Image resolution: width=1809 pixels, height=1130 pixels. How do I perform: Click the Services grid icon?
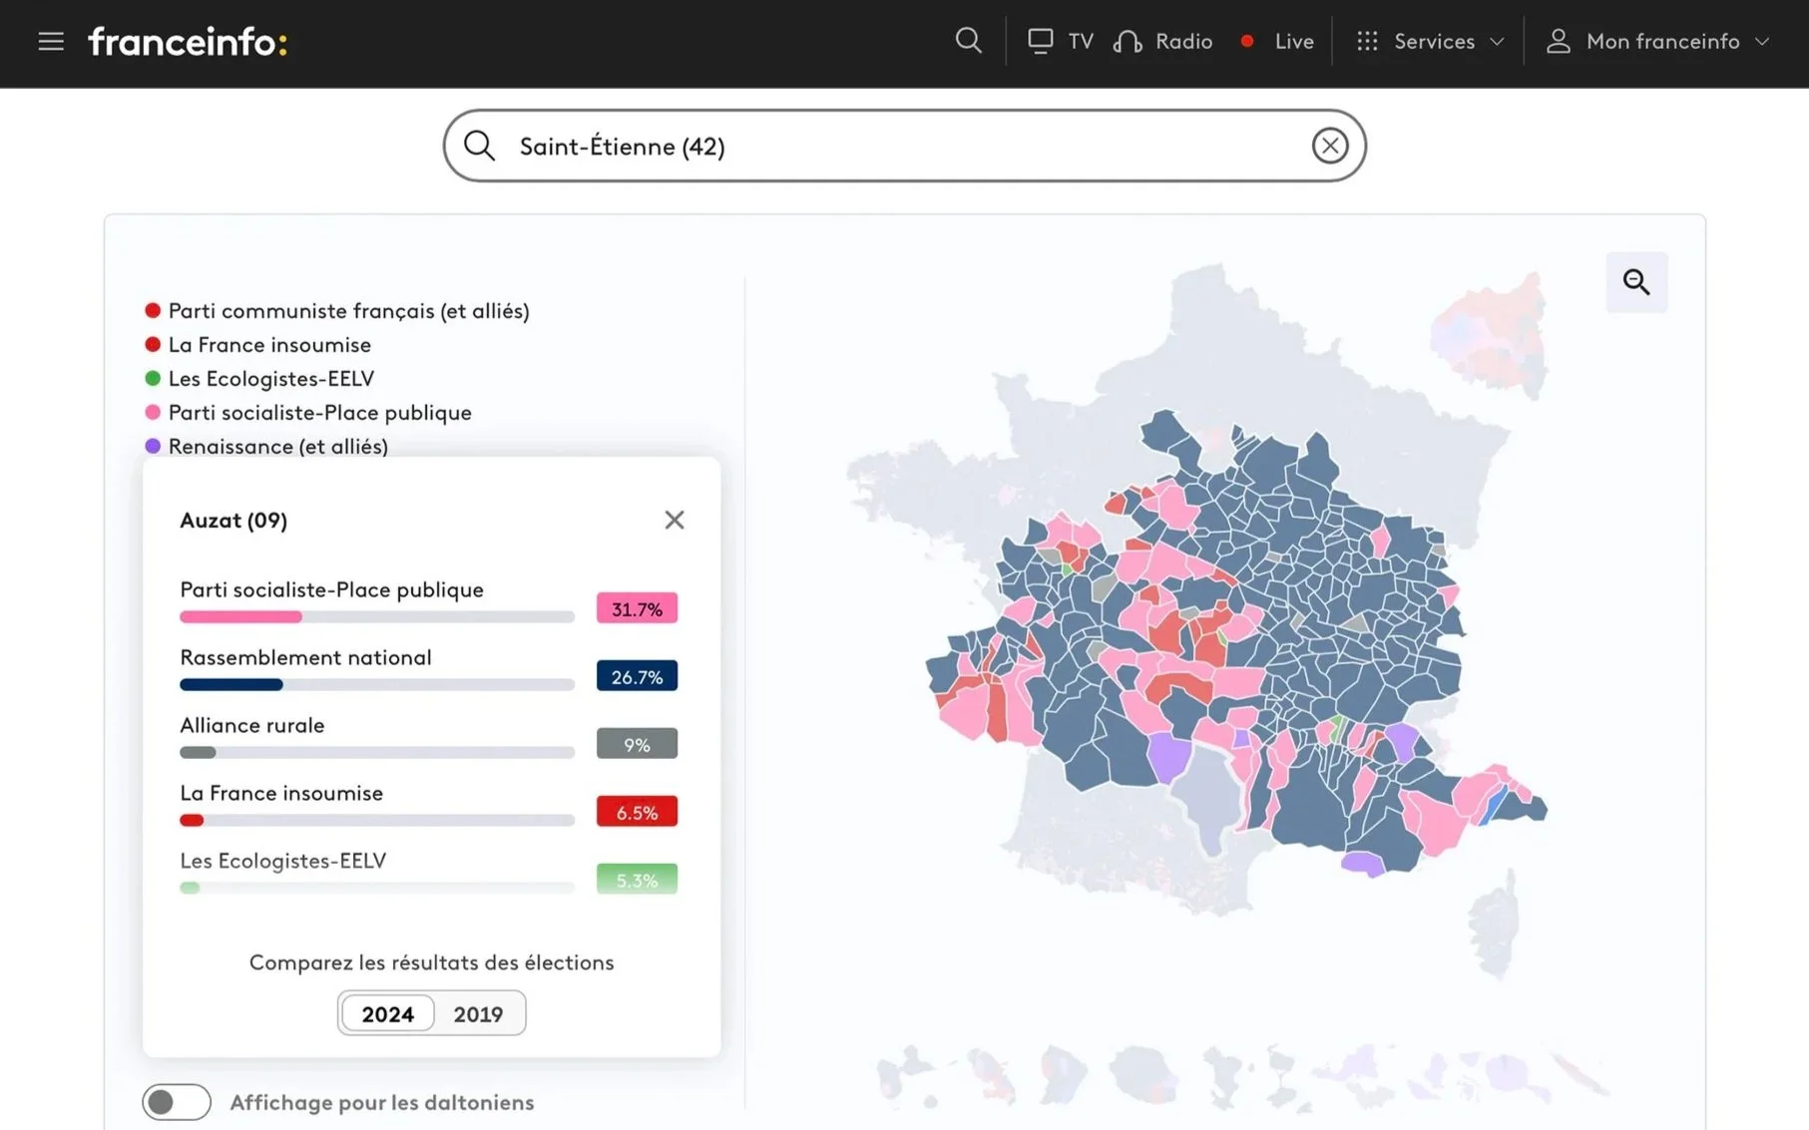(x=1367, y=42)
